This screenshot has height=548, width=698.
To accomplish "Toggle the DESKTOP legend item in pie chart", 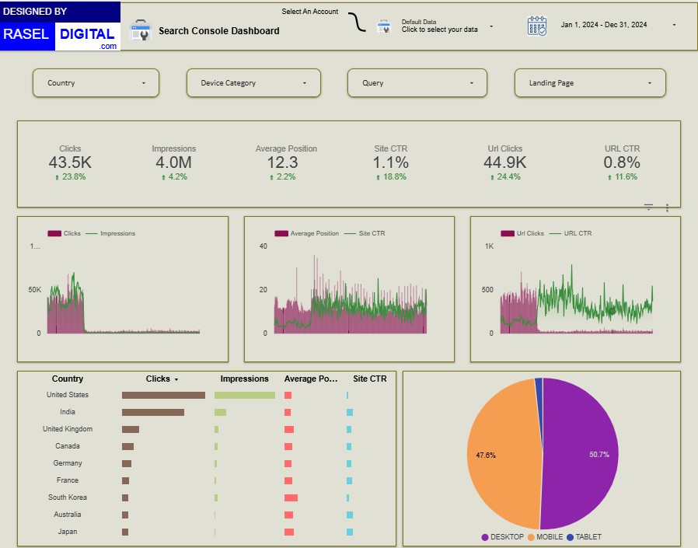I will pyautogui.click(x=502, y=537).
